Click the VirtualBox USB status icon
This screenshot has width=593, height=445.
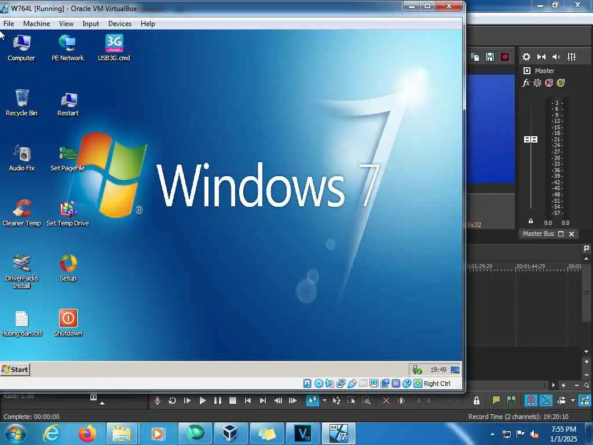click(352, 384)
